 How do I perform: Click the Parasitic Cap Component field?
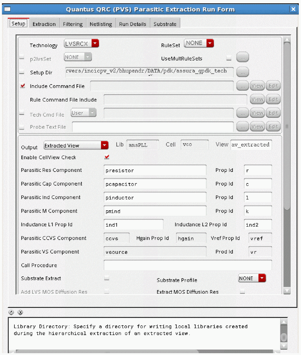coord(155,184)
